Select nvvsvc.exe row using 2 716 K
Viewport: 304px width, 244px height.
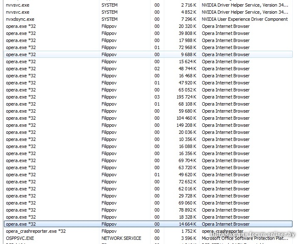tap(148, 5)
